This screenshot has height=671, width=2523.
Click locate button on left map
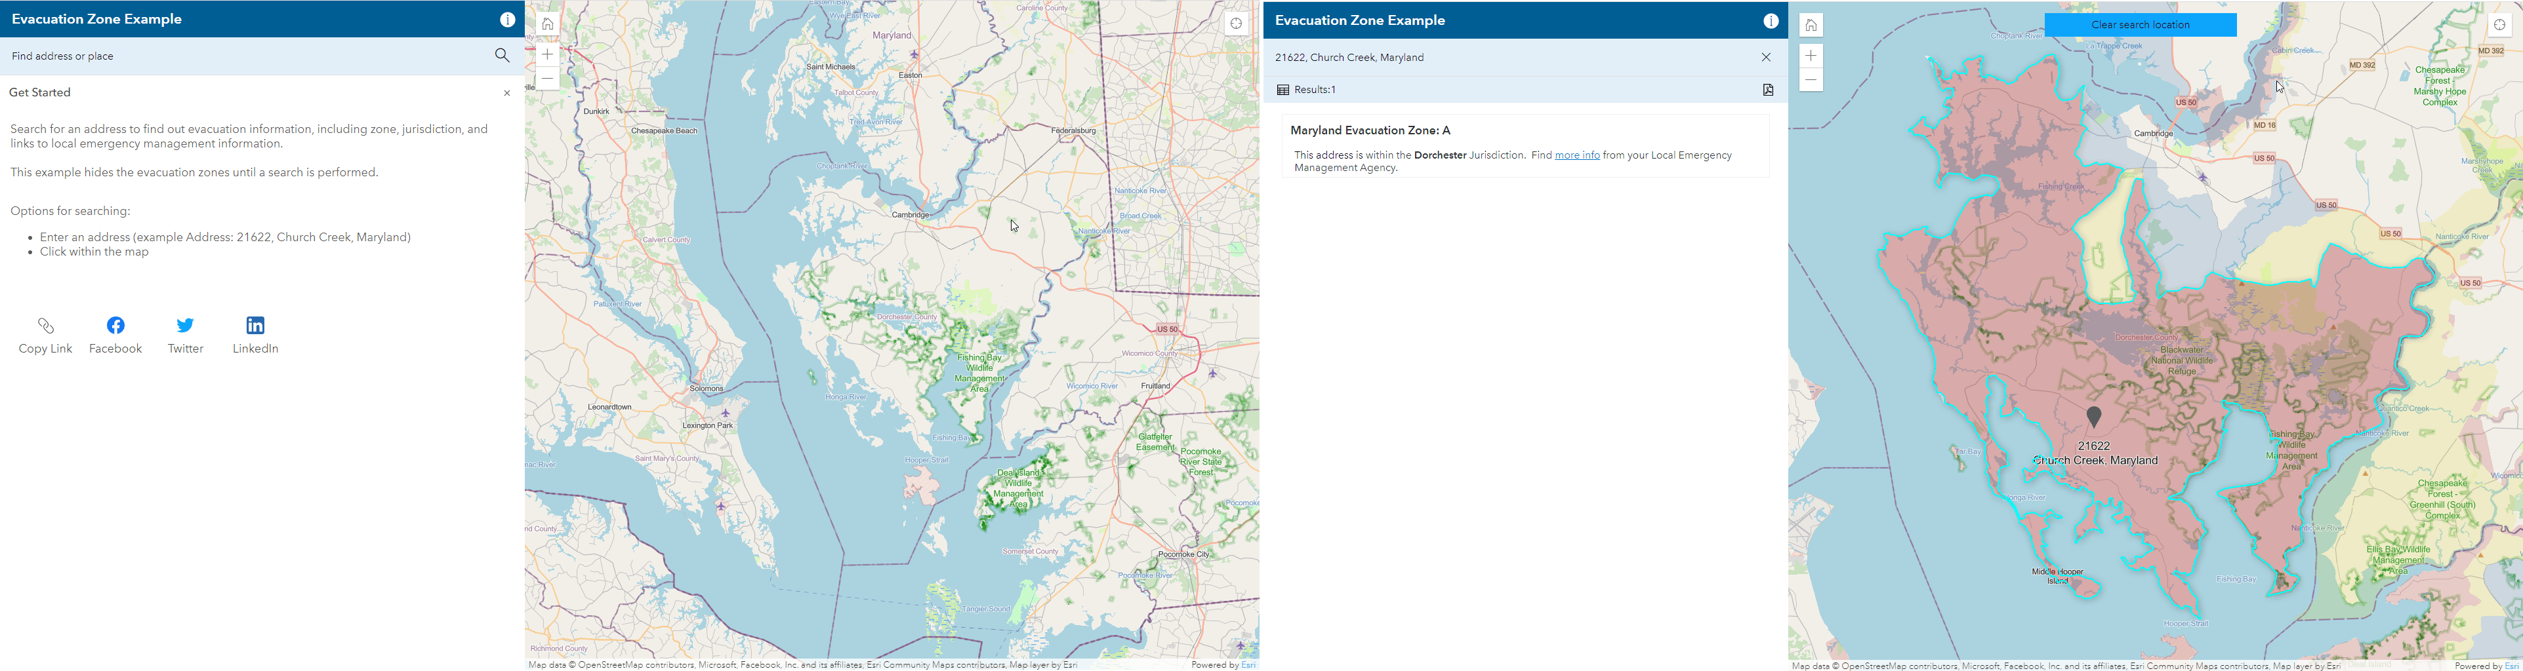click(1236, 24)
